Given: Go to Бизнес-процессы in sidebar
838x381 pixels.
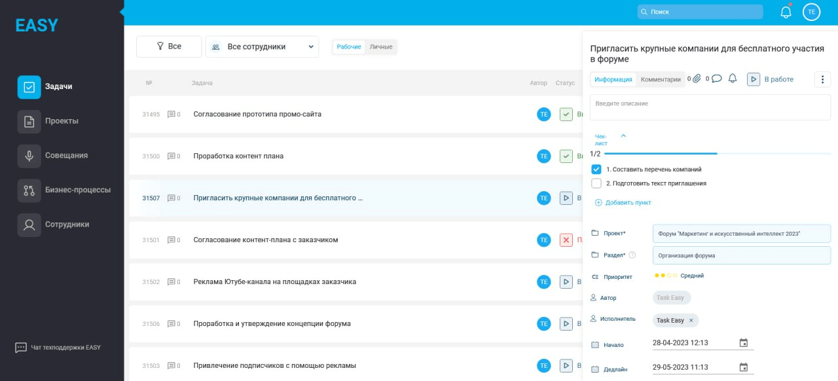Looking at the screenshot, I should coord(78,190).
